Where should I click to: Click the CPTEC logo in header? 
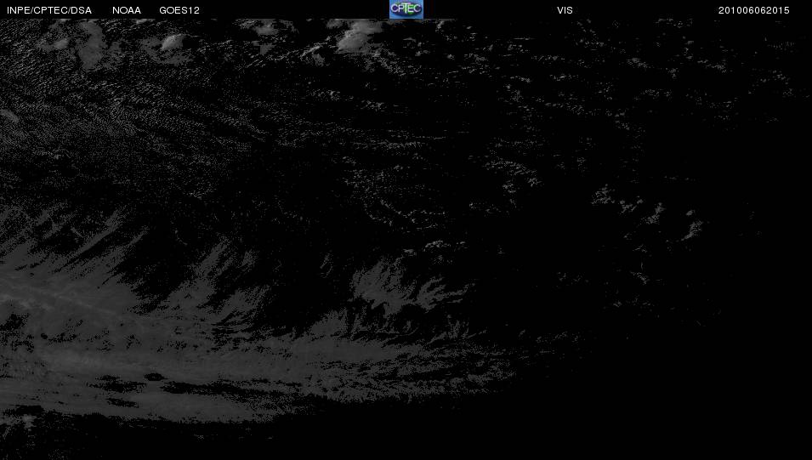[x=406, y=9]
